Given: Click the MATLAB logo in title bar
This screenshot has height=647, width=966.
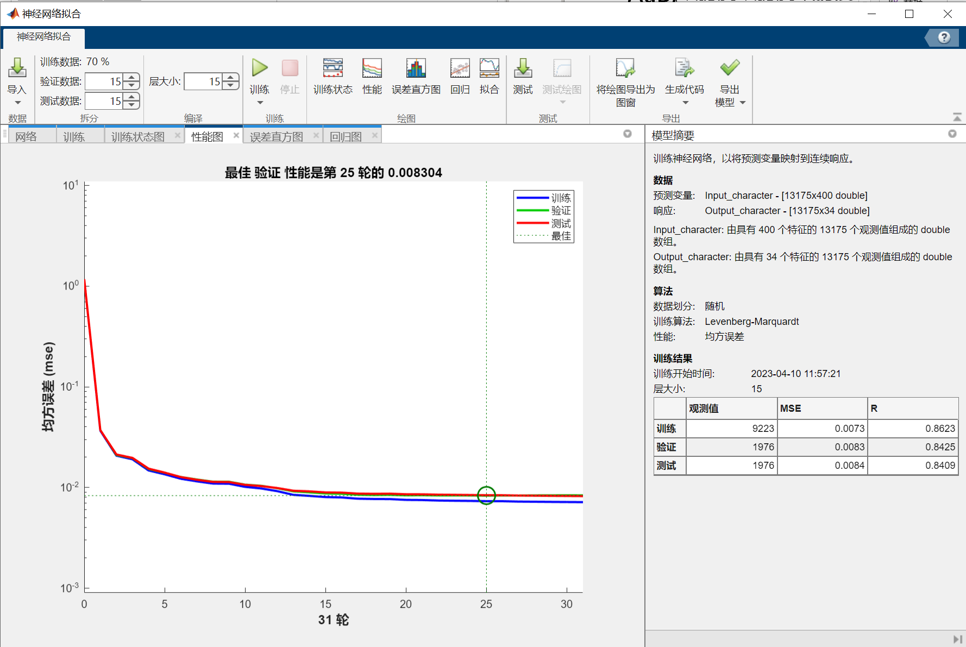Looking at the screenshot, I should point(13,14).
